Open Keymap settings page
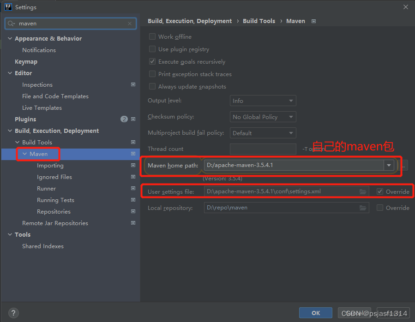 click(x=26, y=62)
